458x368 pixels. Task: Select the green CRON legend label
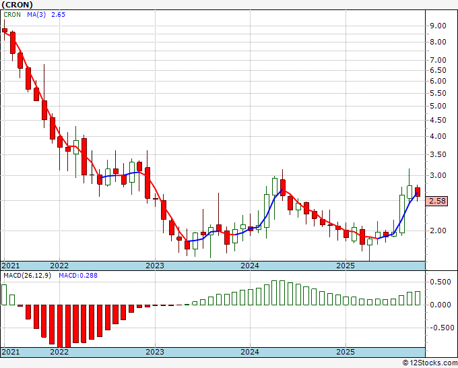pyautogui.click(x=12, y=15)
